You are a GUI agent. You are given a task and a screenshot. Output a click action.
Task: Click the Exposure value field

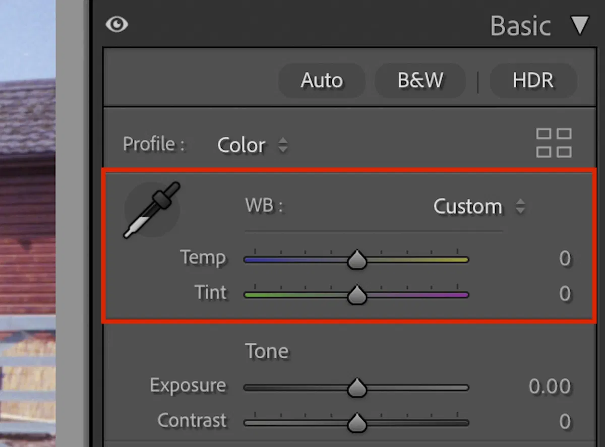coord(550,387)
